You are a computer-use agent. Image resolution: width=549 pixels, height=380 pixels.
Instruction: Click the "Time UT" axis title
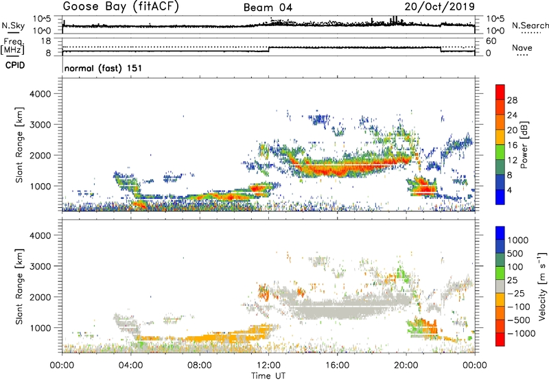pos(268,376)
